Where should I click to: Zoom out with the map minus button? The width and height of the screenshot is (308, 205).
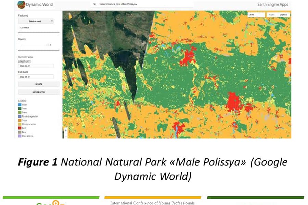coord(66,136)
